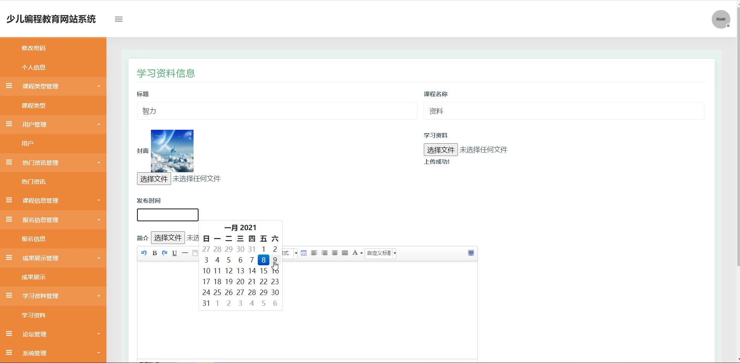Collapse the 成果展示管理 caret
This screenshot has height=363, width=740.
point(99,258)
